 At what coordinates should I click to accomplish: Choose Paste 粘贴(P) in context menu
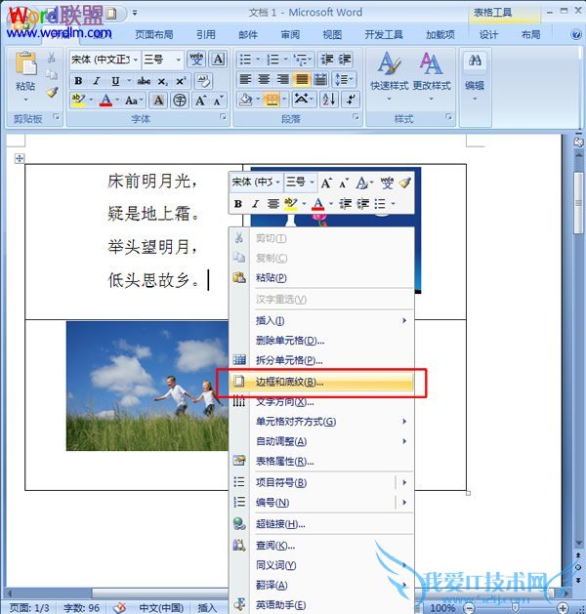point(321,277)
